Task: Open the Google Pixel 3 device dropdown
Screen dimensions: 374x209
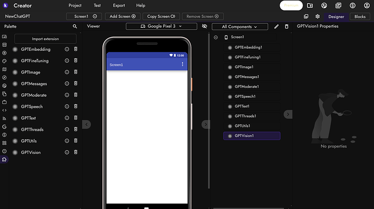Action: coord(161,26)
